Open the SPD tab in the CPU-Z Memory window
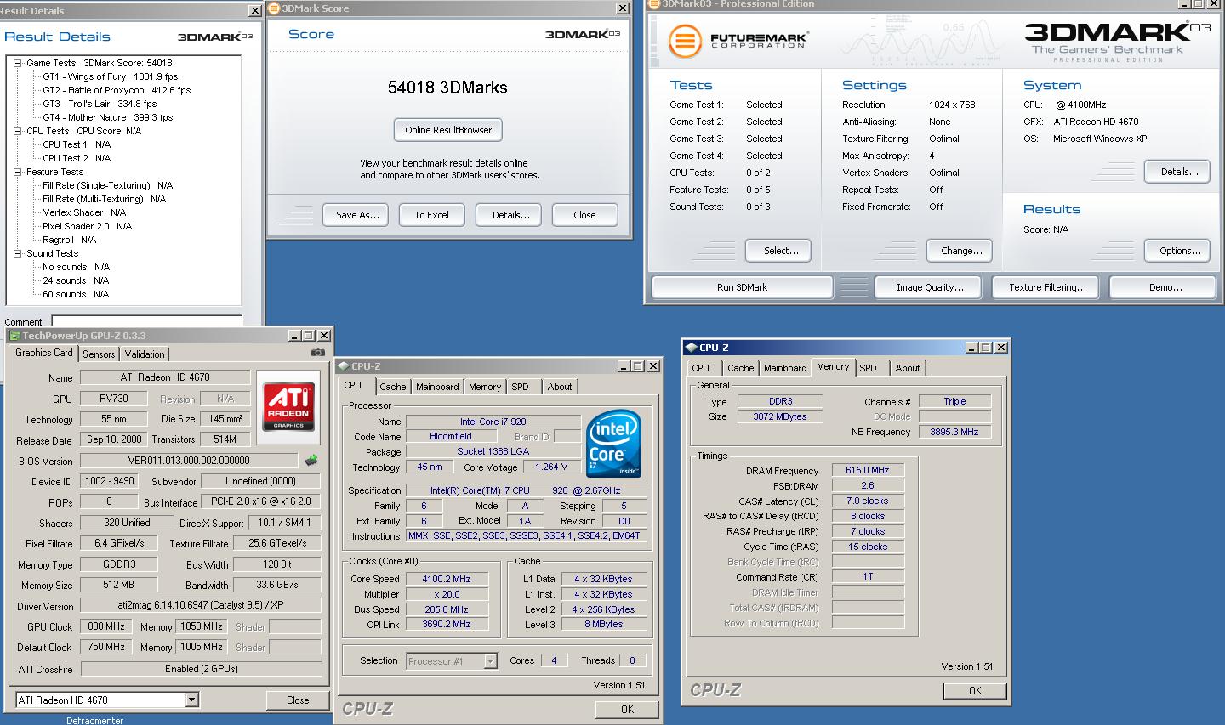The height and width of the screenshot is (725, 1225). coord(868,368)
